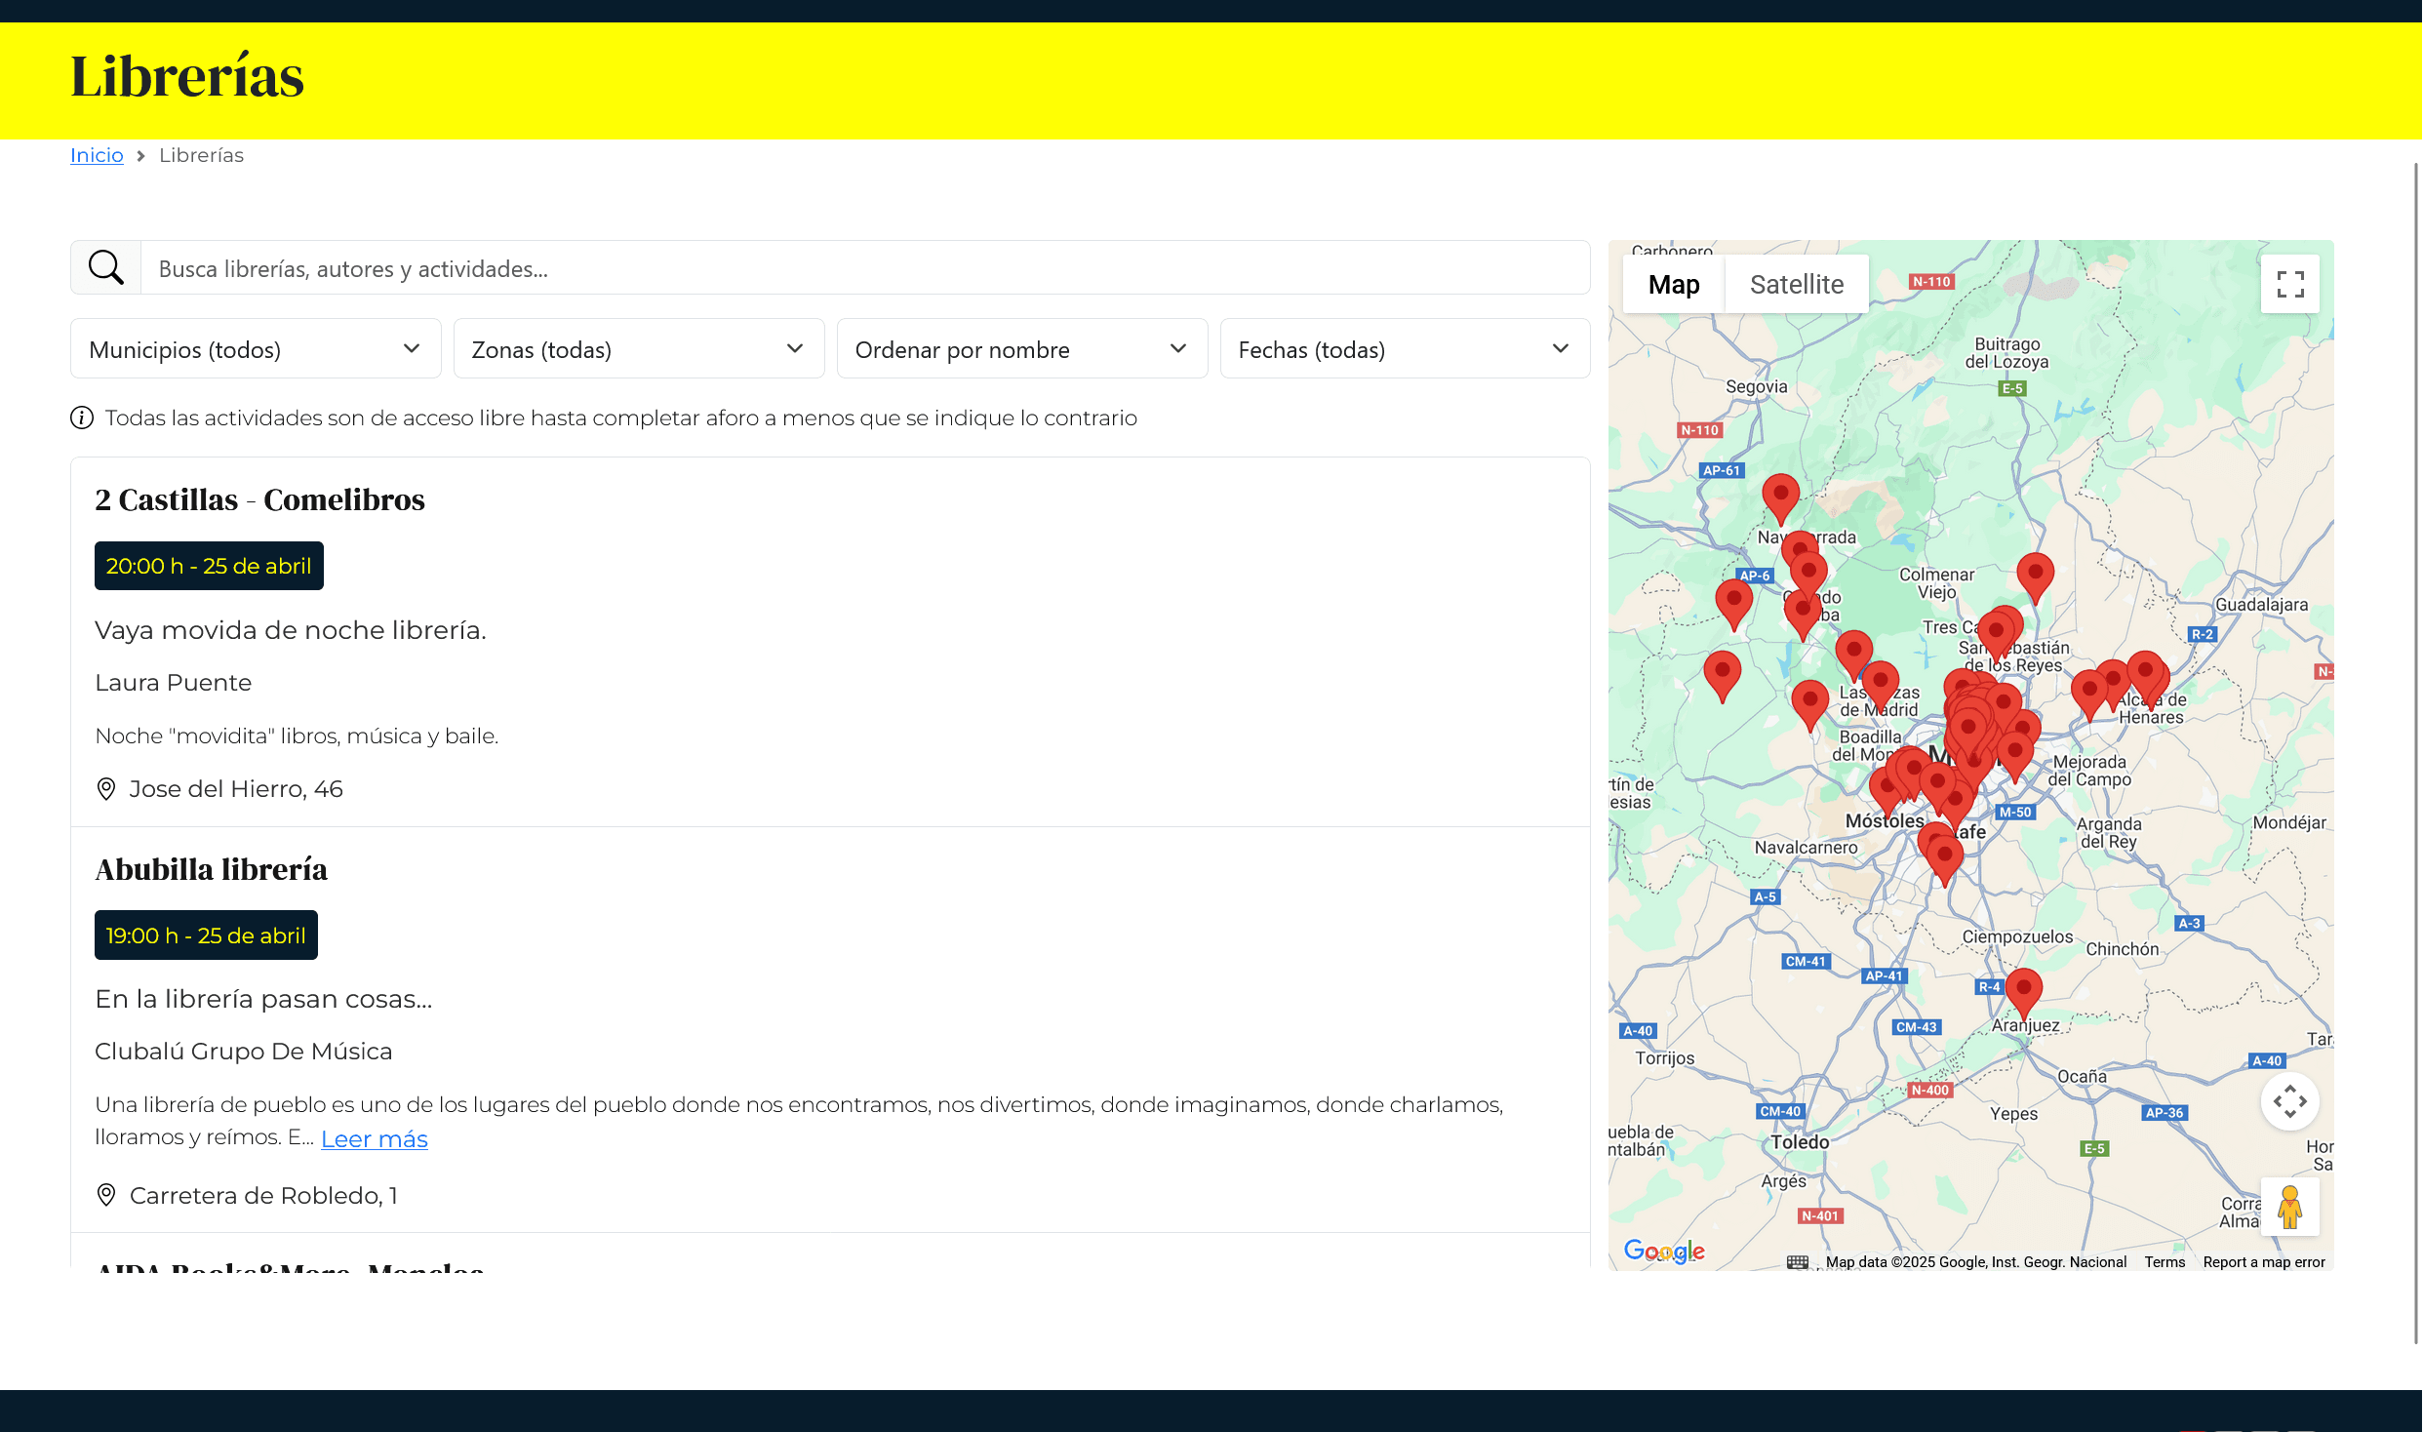Click the 19:00 h - 25 de abril badge
This screenshot has width=2423, height=1432.
(x=206, y=935)
